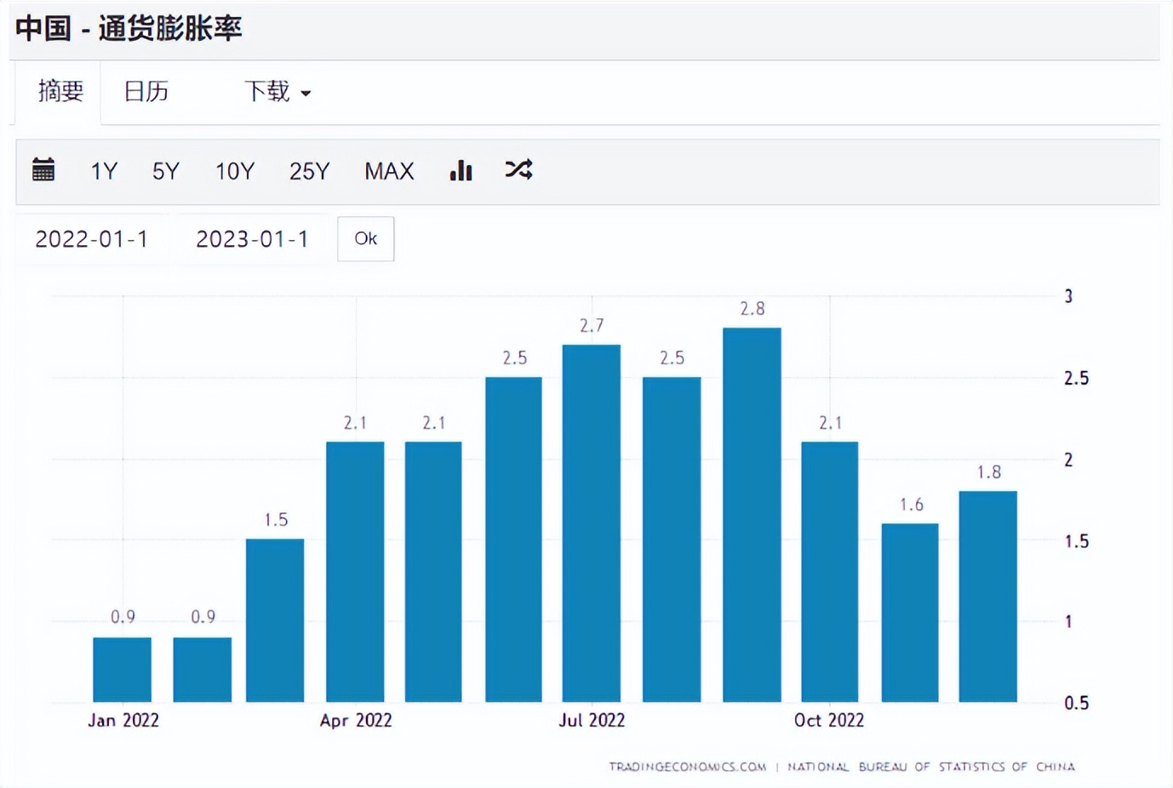This screenshot has height=788, width=1173.
Task: Click the TRADINGECONOMICS.COM source link
Action: coord(687,767)
